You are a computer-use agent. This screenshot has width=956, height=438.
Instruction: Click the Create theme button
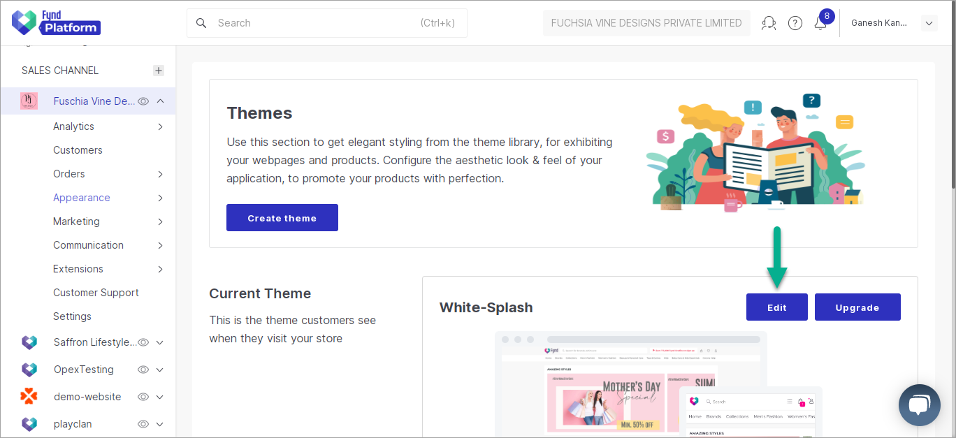282,217
